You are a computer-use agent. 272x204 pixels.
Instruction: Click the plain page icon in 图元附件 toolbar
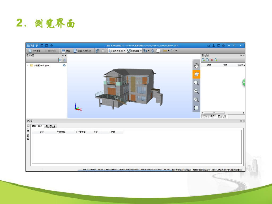(207, 60)
